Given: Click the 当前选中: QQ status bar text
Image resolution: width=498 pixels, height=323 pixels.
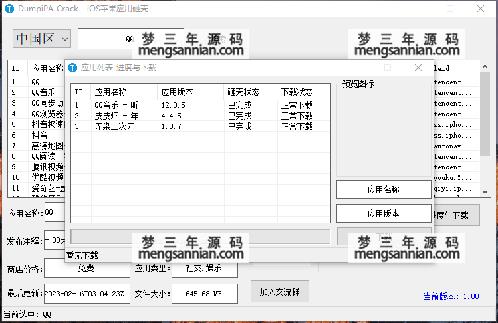Looking at the screenshot, I should 27,314.
